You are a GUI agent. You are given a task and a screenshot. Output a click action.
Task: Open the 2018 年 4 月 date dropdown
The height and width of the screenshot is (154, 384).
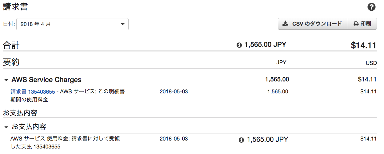click(x=73, y=24)
